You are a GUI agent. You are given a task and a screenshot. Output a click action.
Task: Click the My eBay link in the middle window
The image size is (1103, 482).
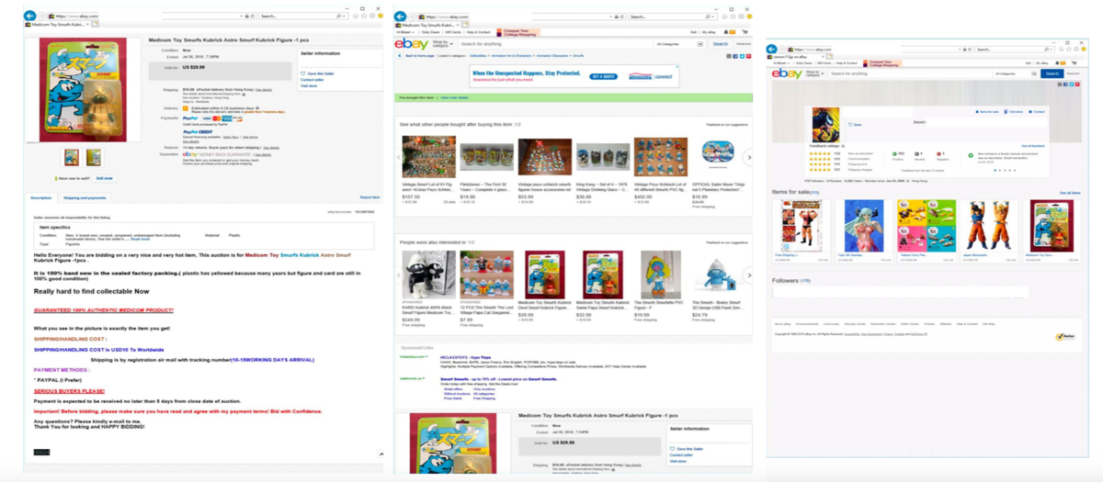[708, 32]
